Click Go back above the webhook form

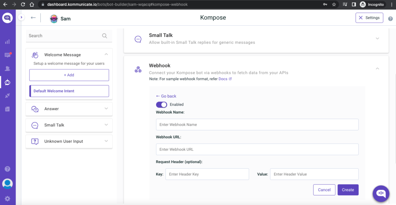tap(166, 96)
